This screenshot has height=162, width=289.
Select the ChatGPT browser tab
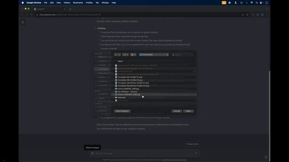coord(49,9)
